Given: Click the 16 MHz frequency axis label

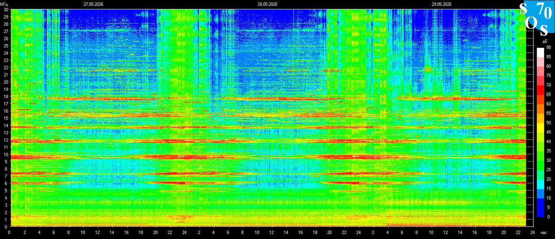Looking at the screenshot, I should point(5,111).
